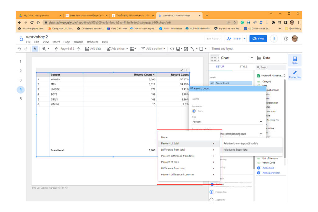The image size is (318, 212).
Task: Switch to the STYLE tab
Action: pyautogui.click(x=243, y=67)
